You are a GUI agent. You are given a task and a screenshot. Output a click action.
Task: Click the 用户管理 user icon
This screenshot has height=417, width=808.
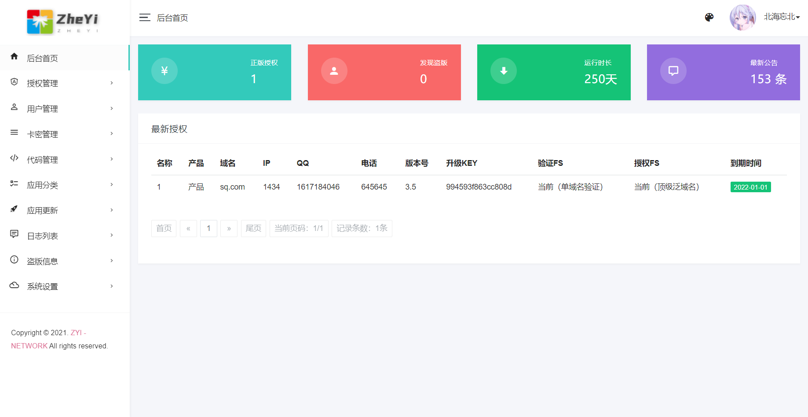coord(14,108)
